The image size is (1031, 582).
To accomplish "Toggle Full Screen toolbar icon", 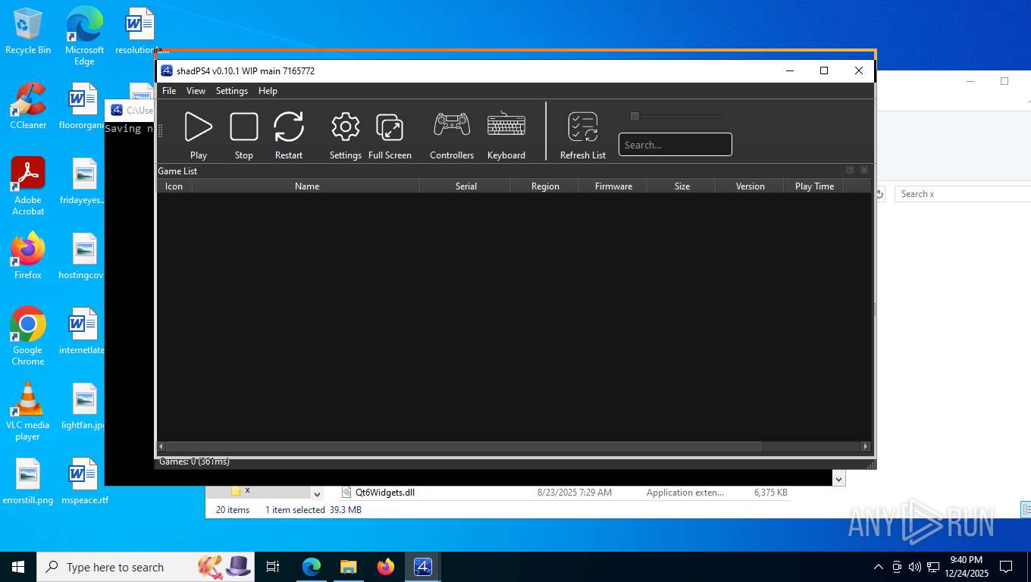I will (x=390, y=127).
